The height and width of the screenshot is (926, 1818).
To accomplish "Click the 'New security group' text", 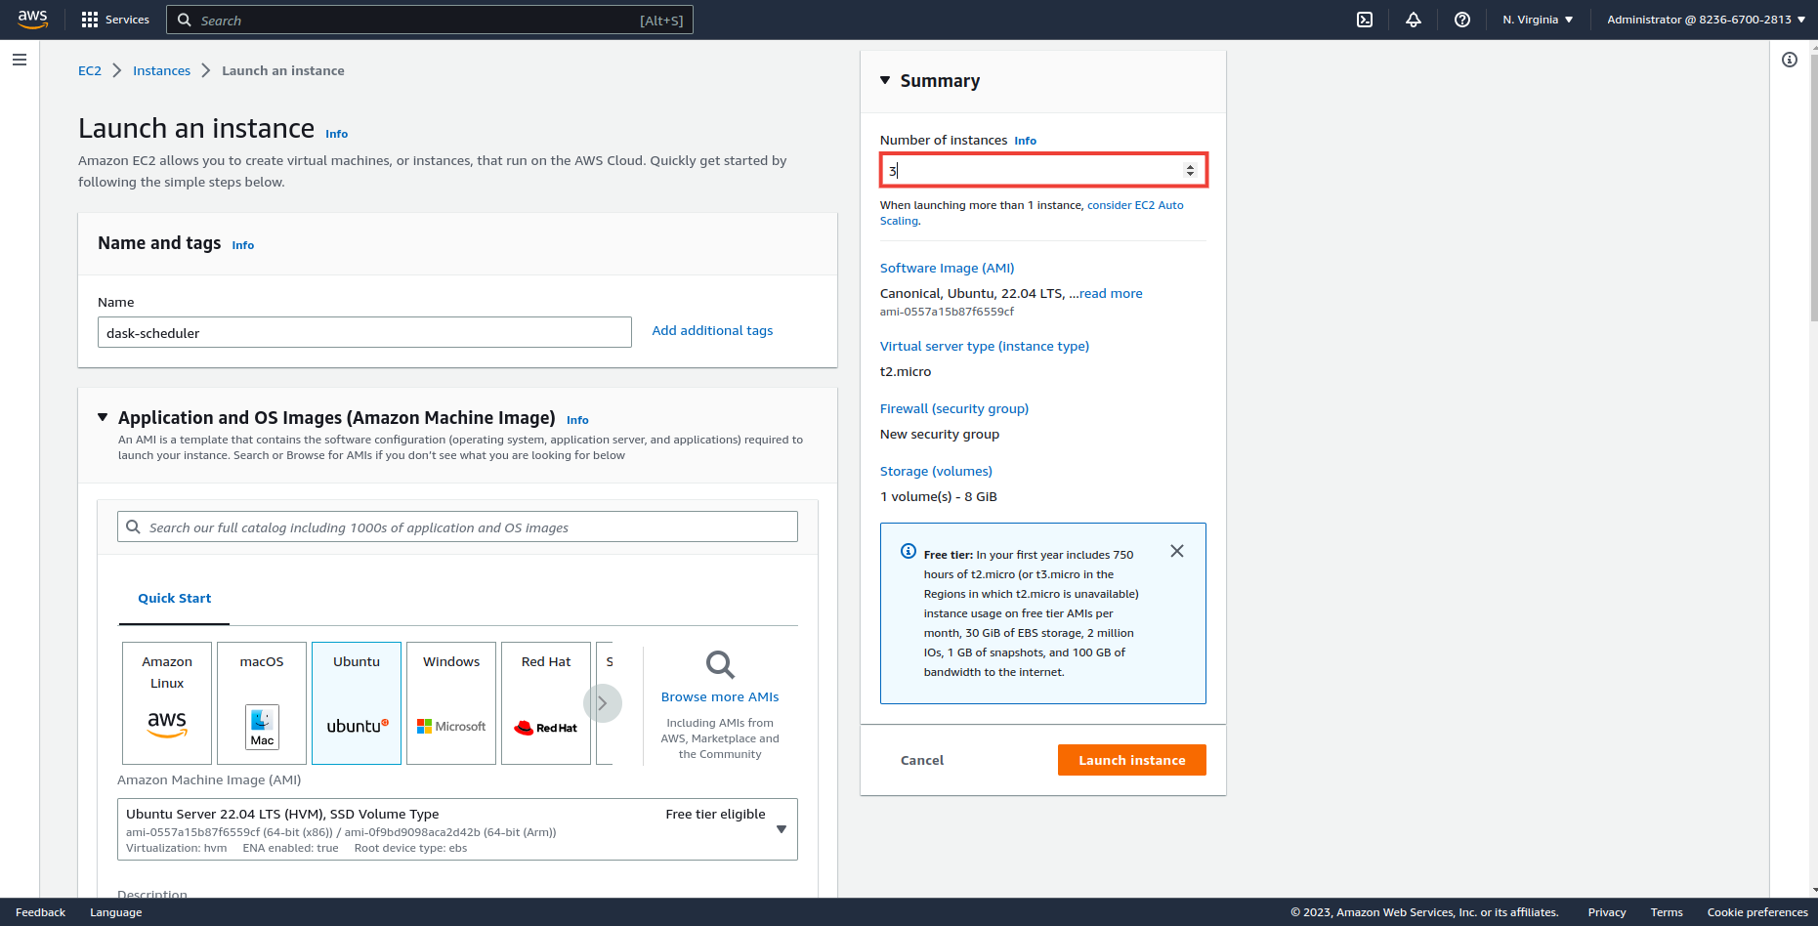I will (x=940, y=434).
